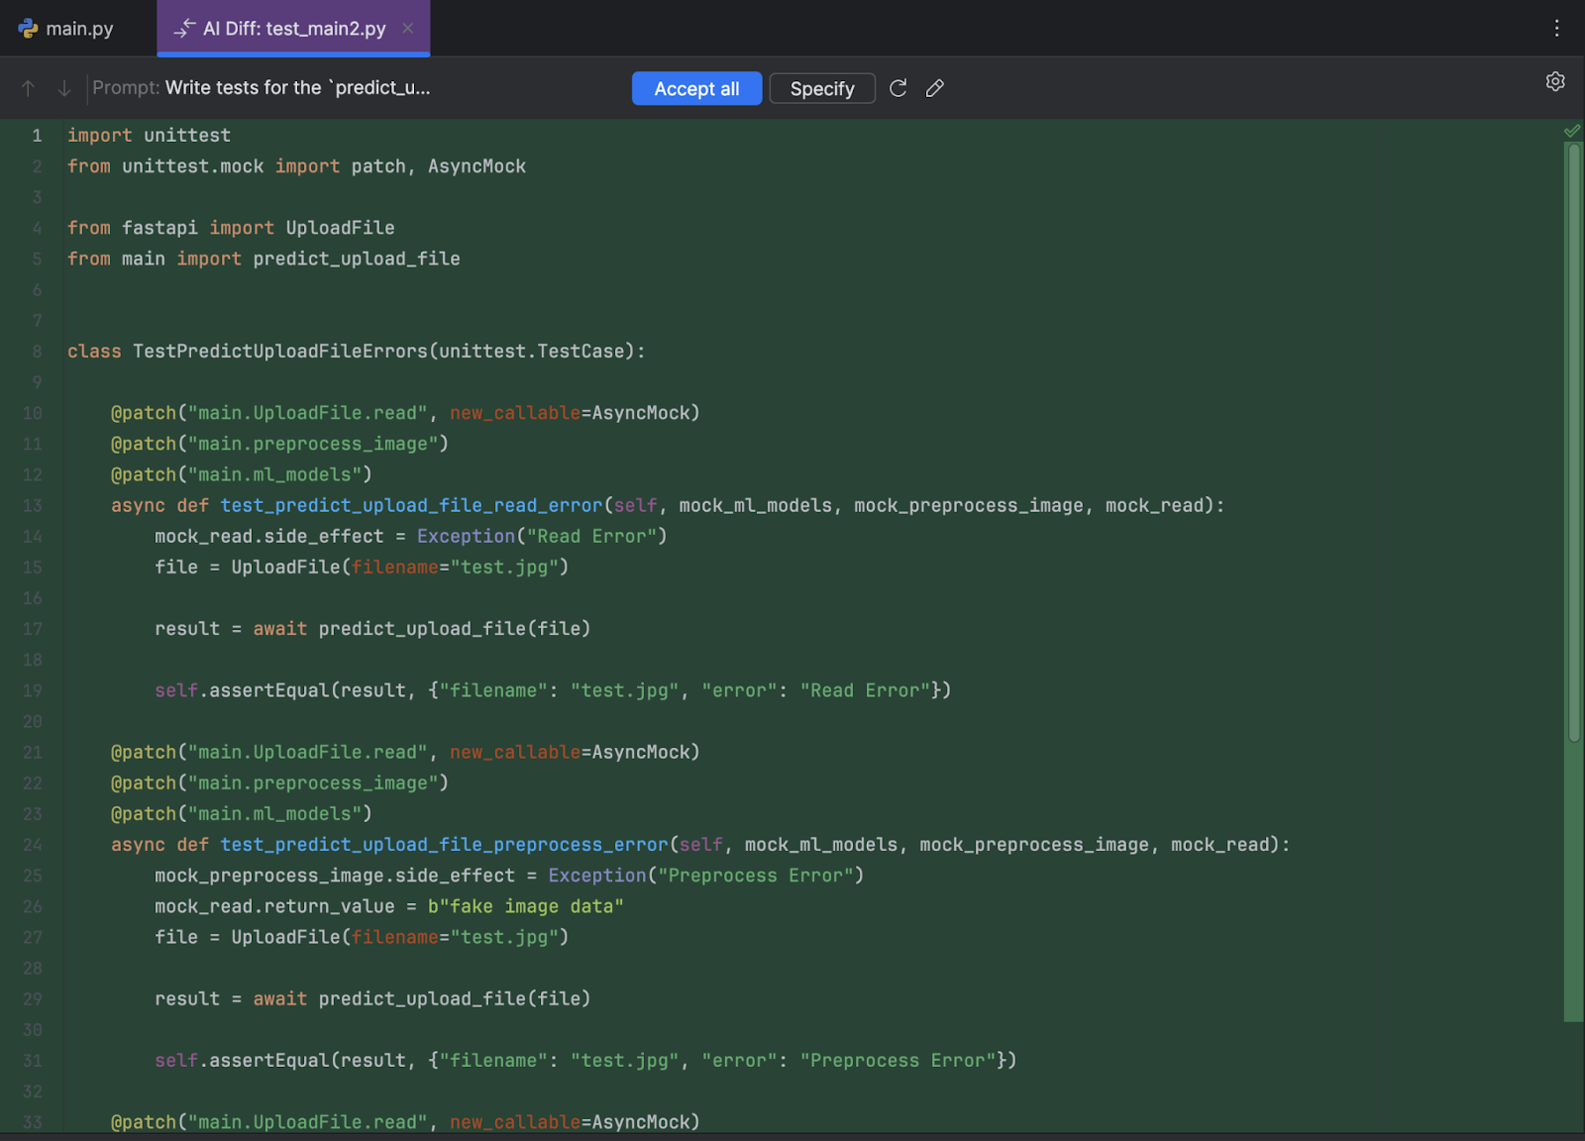
Task: Click 'Preprocess Error' string on line 25
Action: point(756,876)
